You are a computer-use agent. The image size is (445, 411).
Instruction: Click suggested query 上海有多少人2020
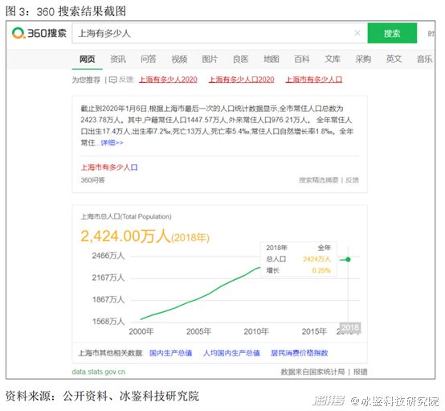click(168, 80)
